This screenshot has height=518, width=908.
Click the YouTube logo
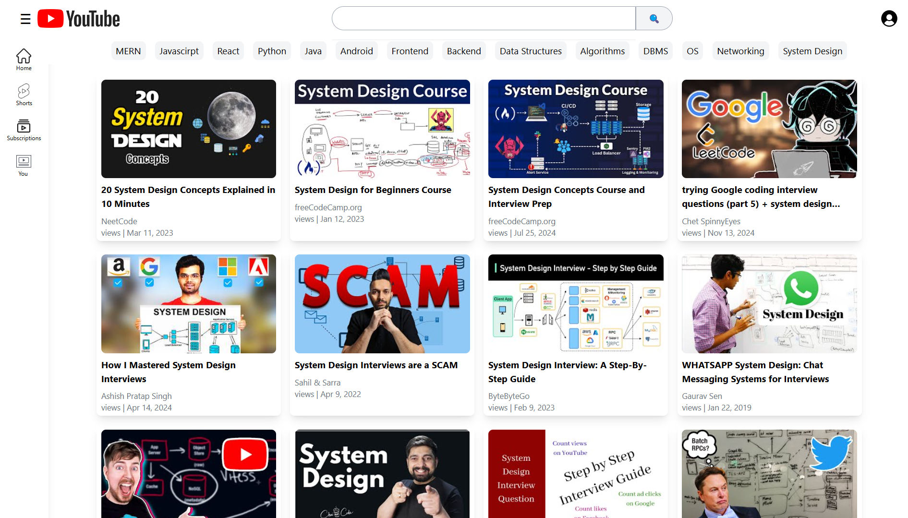78,19
